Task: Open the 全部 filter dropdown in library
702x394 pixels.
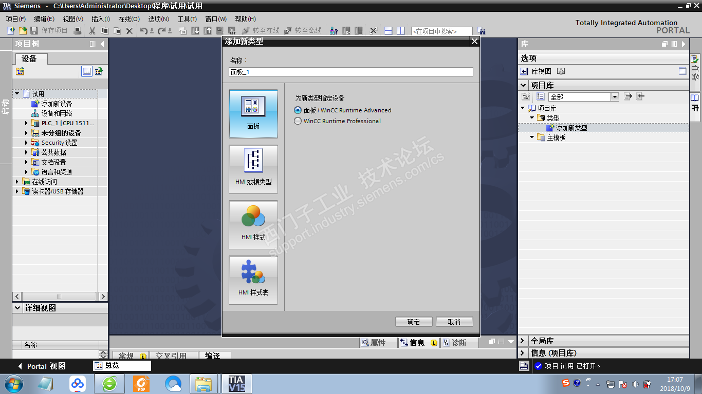Action: pos(615,97)
